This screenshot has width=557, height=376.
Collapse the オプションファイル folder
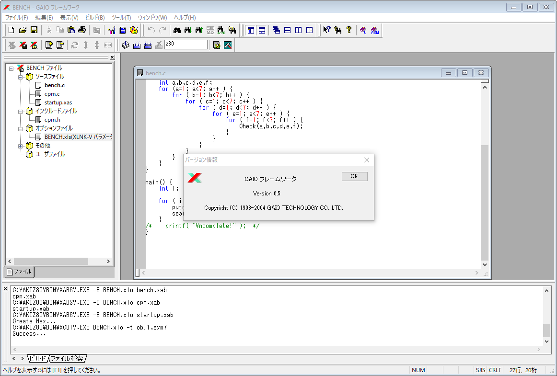tap(20, 128)
